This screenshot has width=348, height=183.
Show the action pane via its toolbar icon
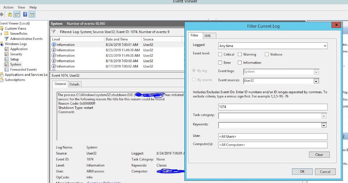pyautogui.click(x=32, y=14)
